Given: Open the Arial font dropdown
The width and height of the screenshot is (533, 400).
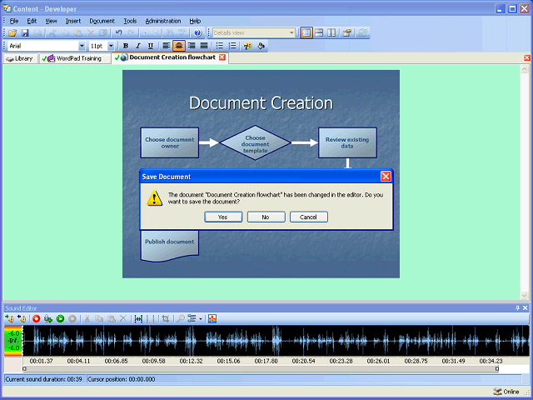Looking at the screenshot, I should coord(82,46).
